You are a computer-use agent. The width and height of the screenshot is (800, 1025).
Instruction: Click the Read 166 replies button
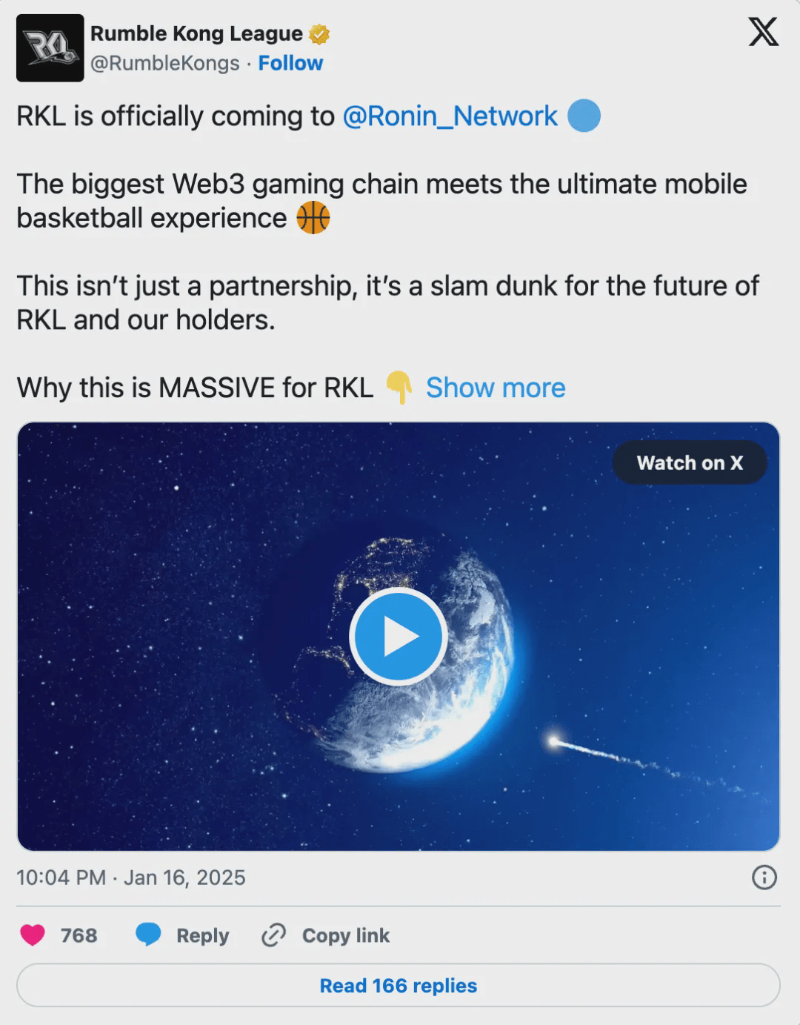click(x=398, y=986)
